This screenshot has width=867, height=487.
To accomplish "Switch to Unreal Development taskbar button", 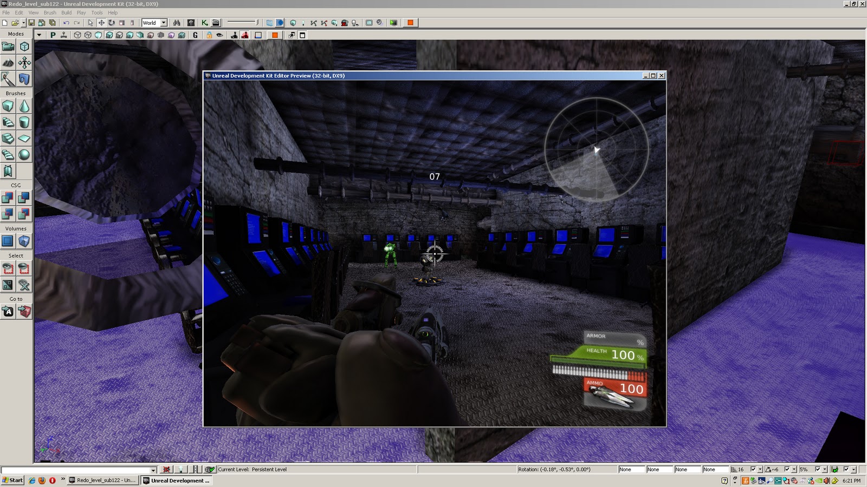I will click(177, 480).
